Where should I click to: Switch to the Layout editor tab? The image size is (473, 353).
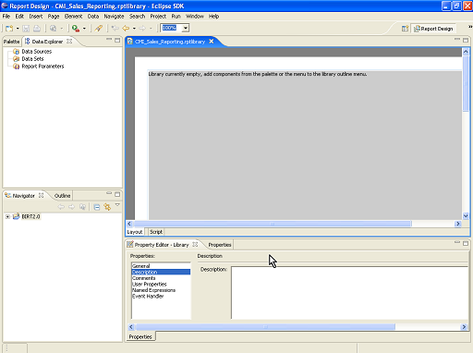(x=135, y=232)
